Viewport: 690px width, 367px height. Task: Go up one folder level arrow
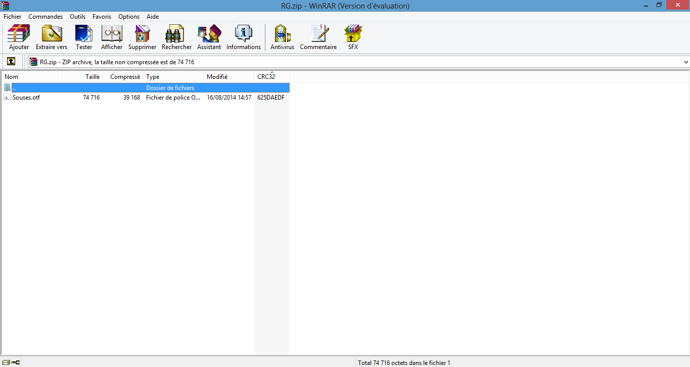click(11, 62)
